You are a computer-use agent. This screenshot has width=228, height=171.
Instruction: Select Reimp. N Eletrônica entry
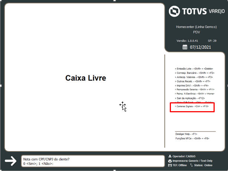(195, 93)
